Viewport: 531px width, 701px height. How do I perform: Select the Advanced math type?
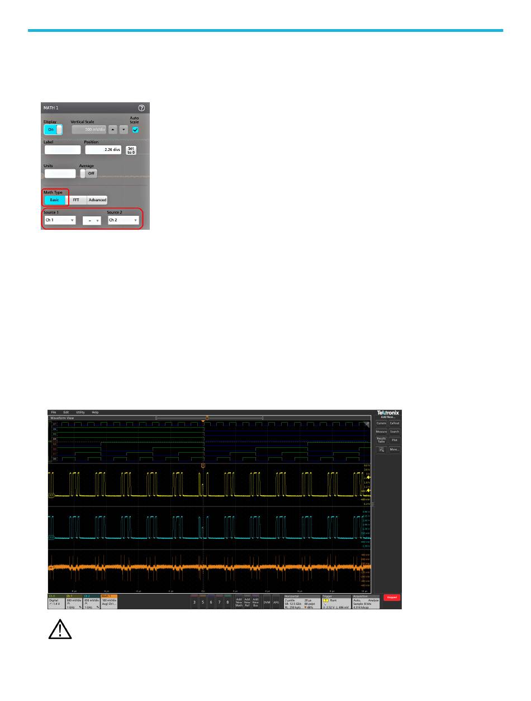[x=97, y=200]
